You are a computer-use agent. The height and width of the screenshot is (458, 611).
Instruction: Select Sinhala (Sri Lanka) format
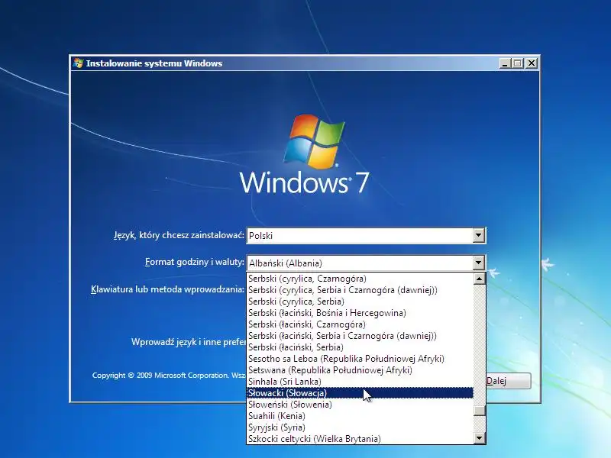point(360,382)
